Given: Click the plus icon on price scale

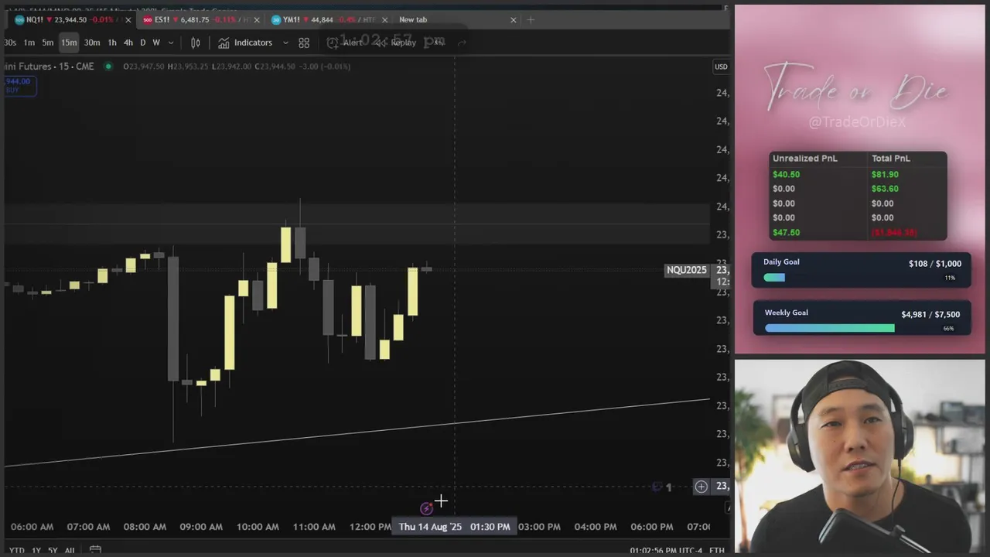Looking at the screenshot, I should tap(701, 486).
